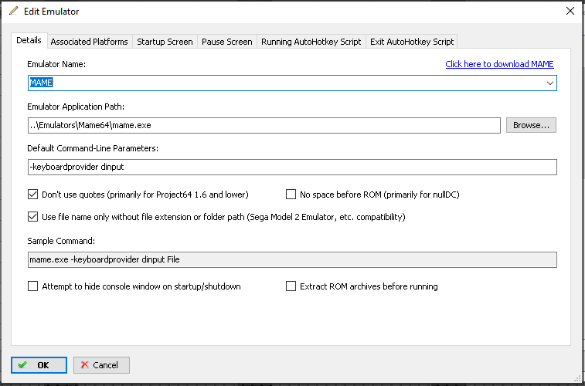Open the Pause Screen tab

tap(227, 42)
